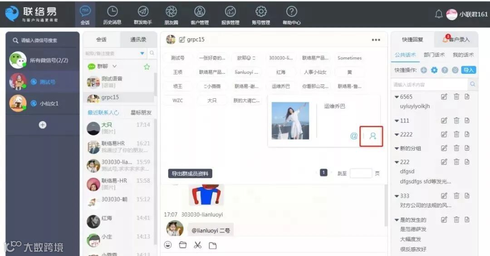
Task: Switch to the 客户录入 tab
Action: click(x=456, y=40)
